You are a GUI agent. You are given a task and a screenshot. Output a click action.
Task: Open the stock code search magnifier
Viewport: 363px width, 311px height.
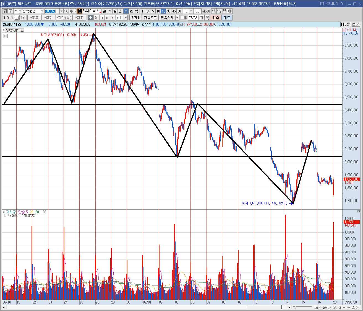[x=66, y=11]
